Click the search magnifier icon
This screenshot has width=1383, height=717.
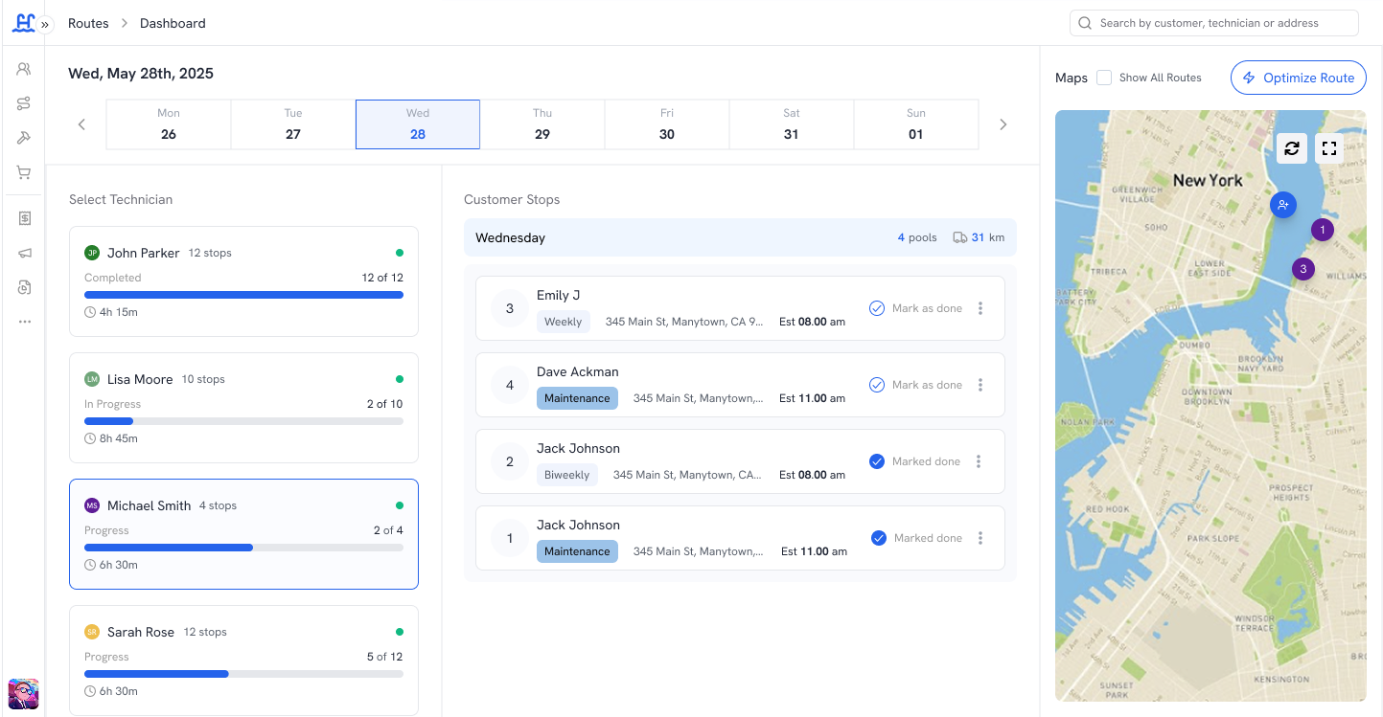[x=1085, y=23]
